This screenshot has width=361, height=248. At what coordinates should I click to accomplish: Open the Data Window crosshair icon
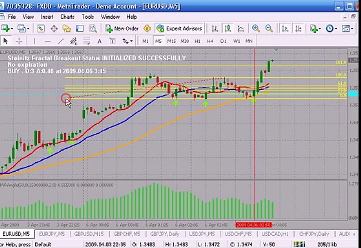click(x=54, y=29)
